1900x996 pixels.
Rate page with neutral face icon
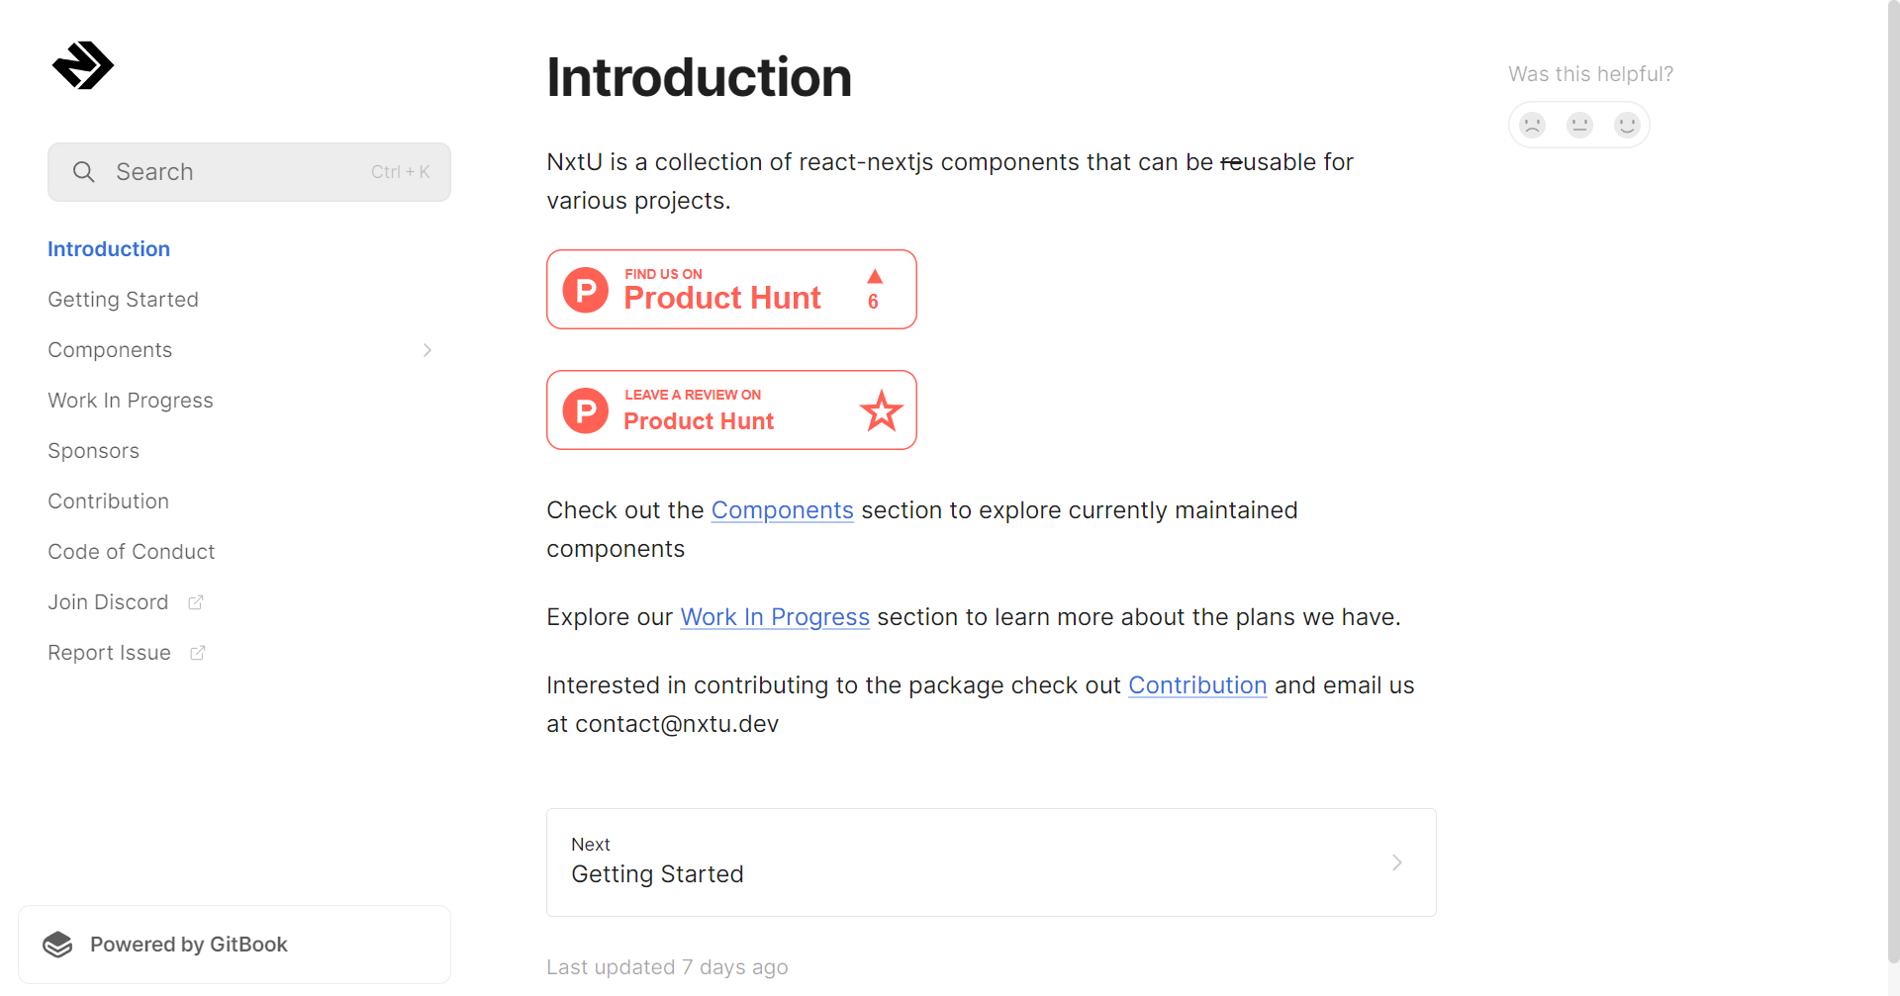click(1579, 125)
